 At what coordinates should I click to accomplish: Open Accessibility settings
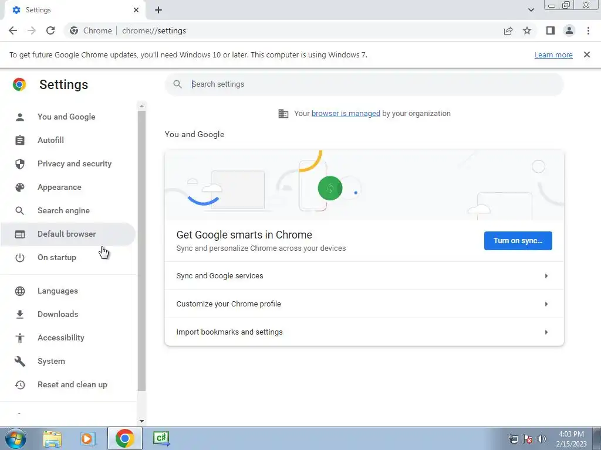coord(68,337)
